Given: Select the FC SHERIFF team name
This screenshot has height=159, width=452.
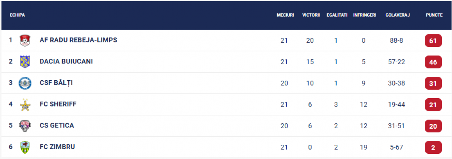Looking at the screenshot, I should point(58,104).
